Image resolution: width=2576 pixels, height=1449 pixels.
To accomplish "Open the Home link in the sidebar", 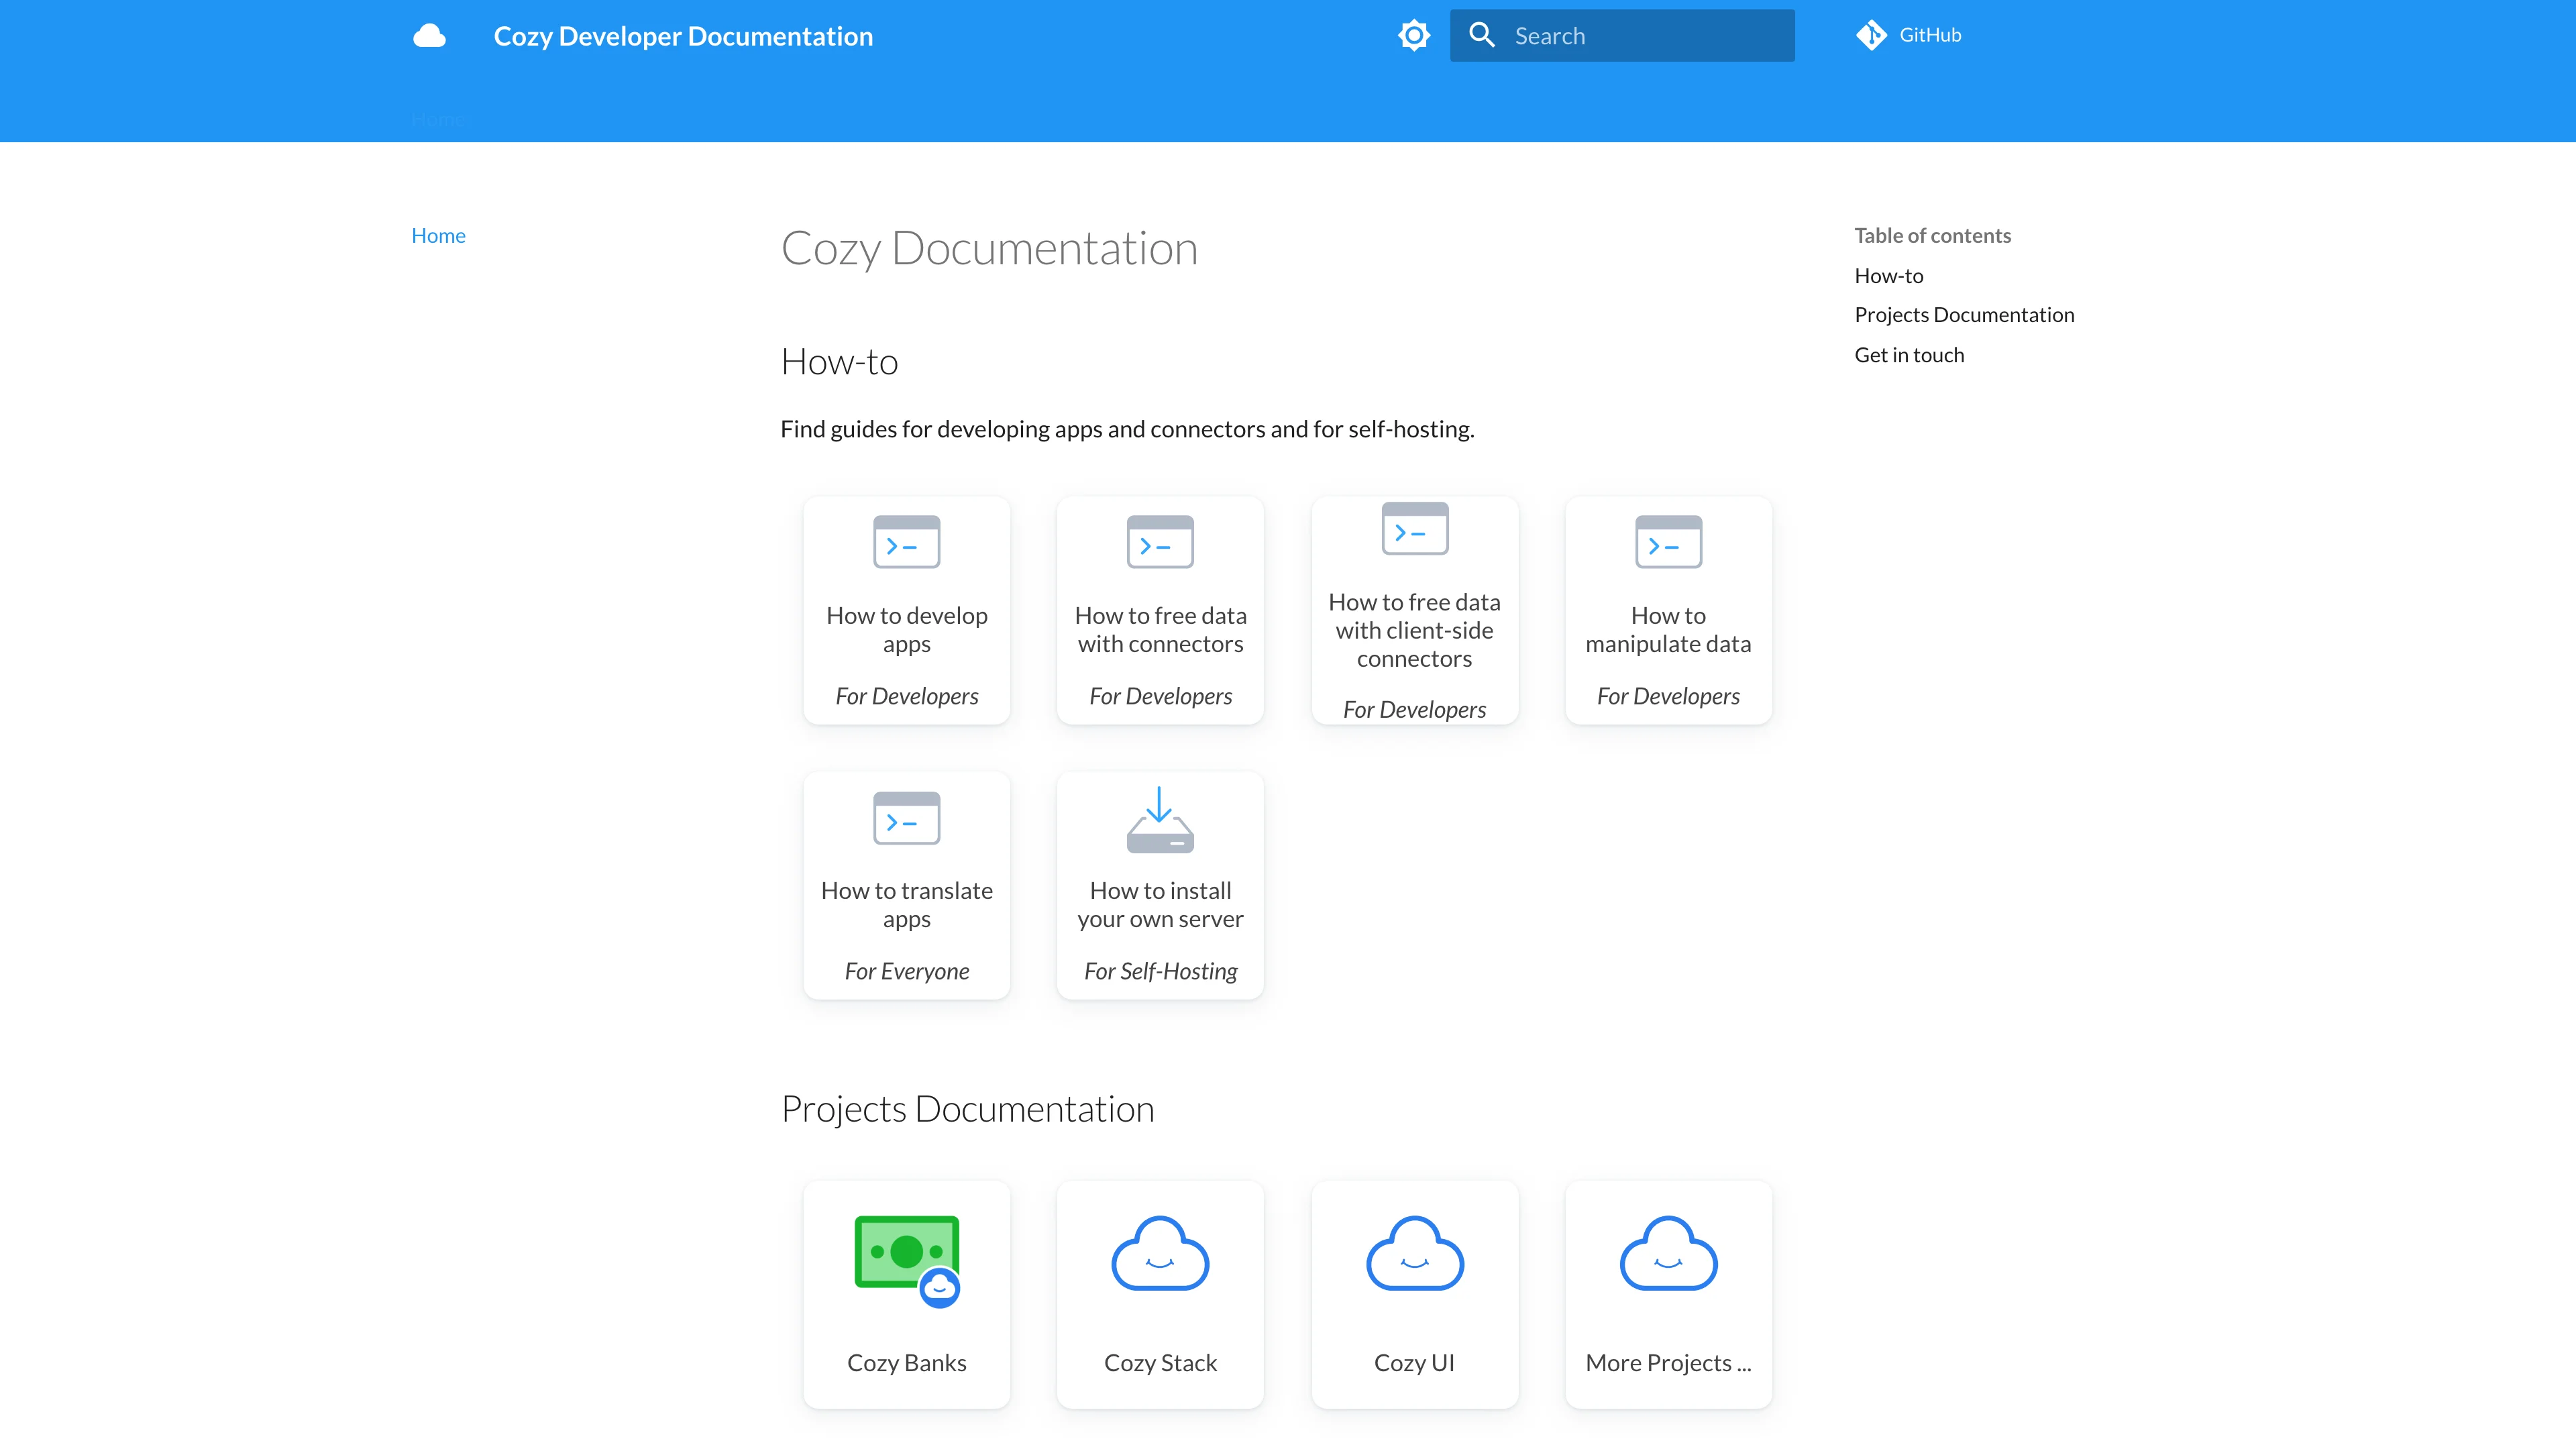I will tap(438, 235).
